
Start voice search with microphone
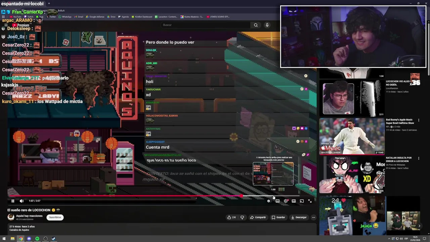click(x=267, y=25)
